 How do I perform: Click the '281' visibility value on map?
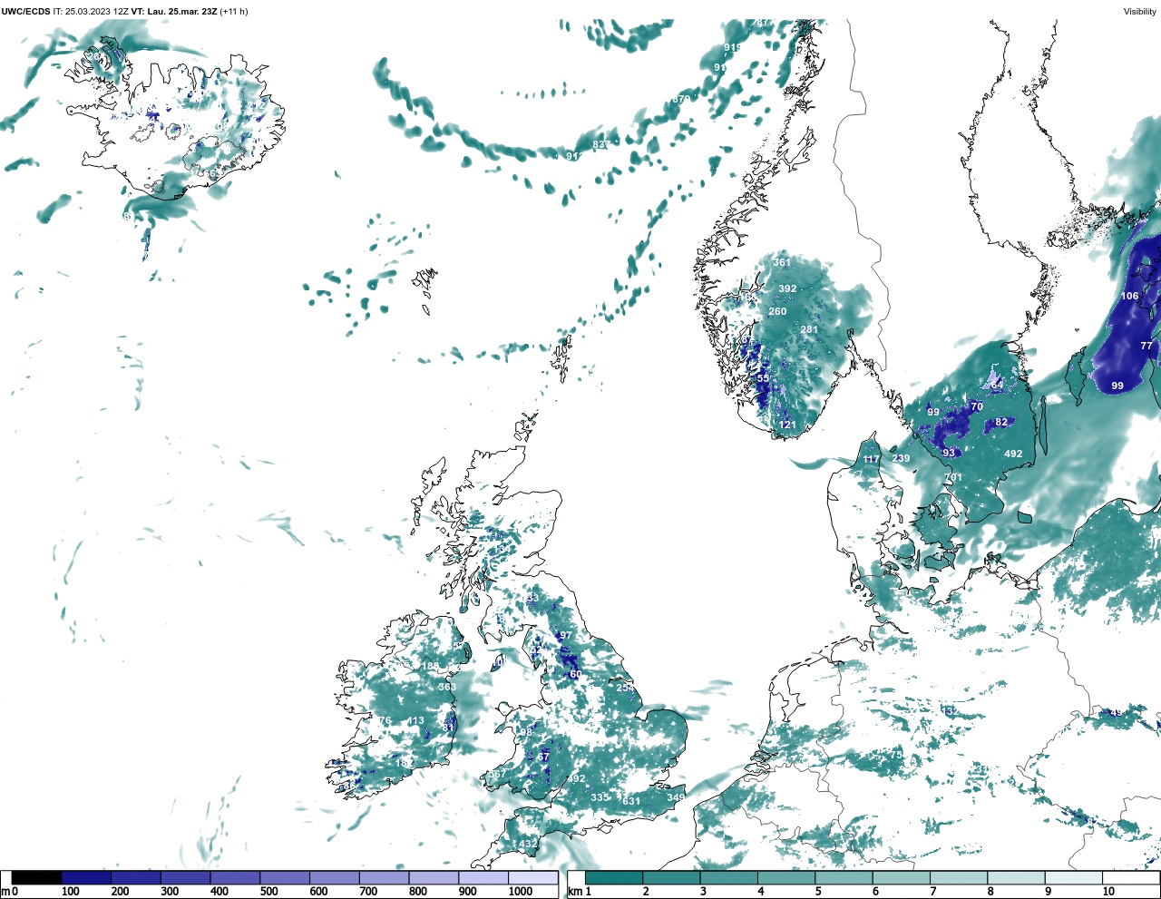pyautogui.click(x=809, y=329)
